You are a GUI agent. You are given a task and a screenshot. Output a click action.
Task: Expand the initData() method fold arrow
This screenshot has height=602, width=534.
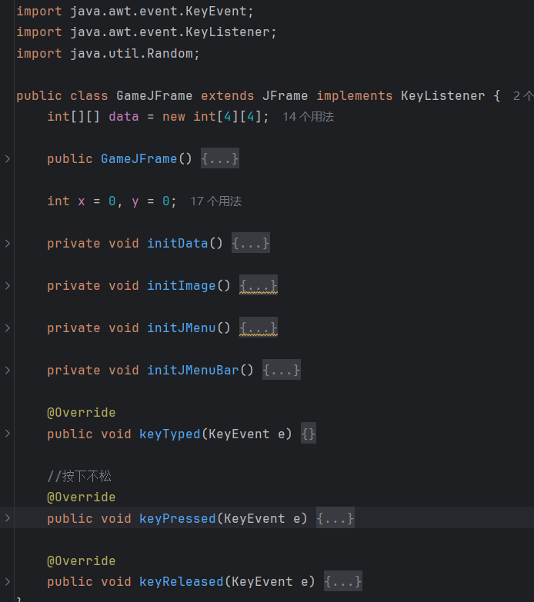[x=7, y=243]
